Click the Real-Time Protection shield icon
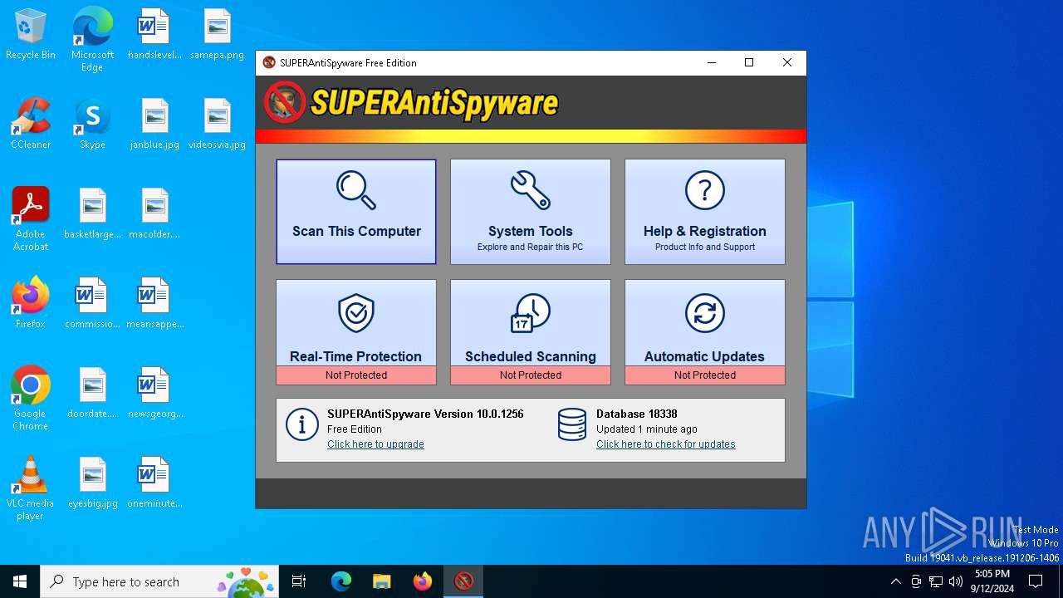The width and height of the screenshot is (1063, 598). point(356,313)
